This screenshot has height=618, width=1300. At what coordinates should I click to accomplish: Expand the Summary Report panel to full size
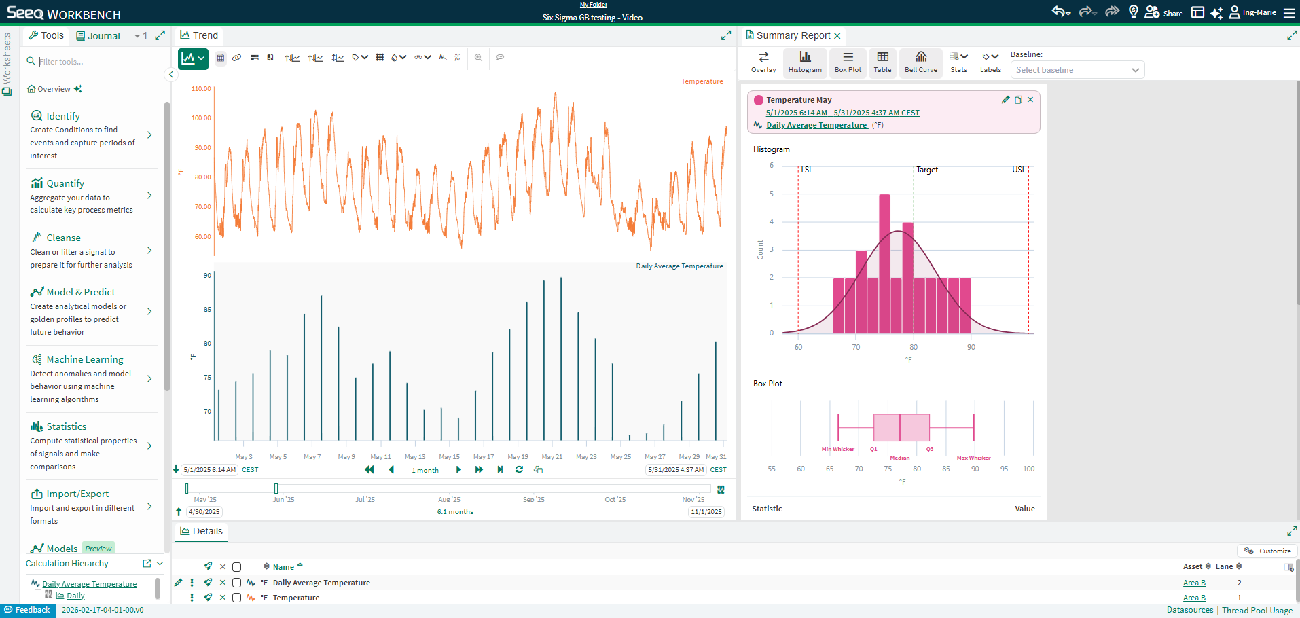(1292, 35)
